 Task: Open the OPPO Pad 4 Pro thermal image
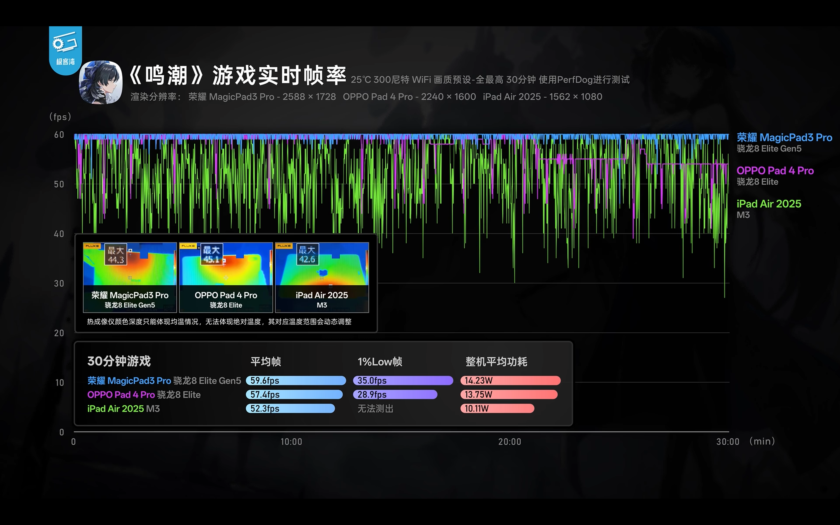(x=226, y=277)
